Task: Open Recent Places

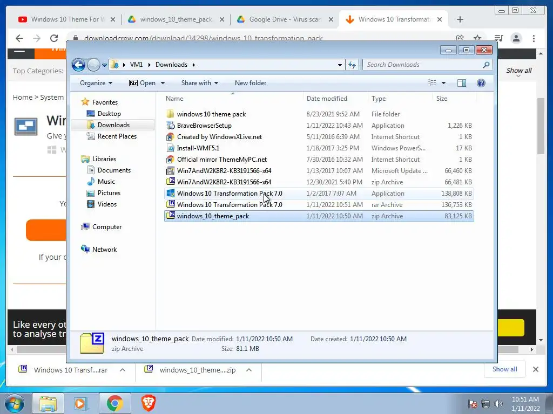Action: click(x=117, y=136)
